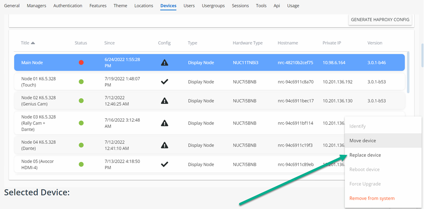Click Remove from system option

372,198
